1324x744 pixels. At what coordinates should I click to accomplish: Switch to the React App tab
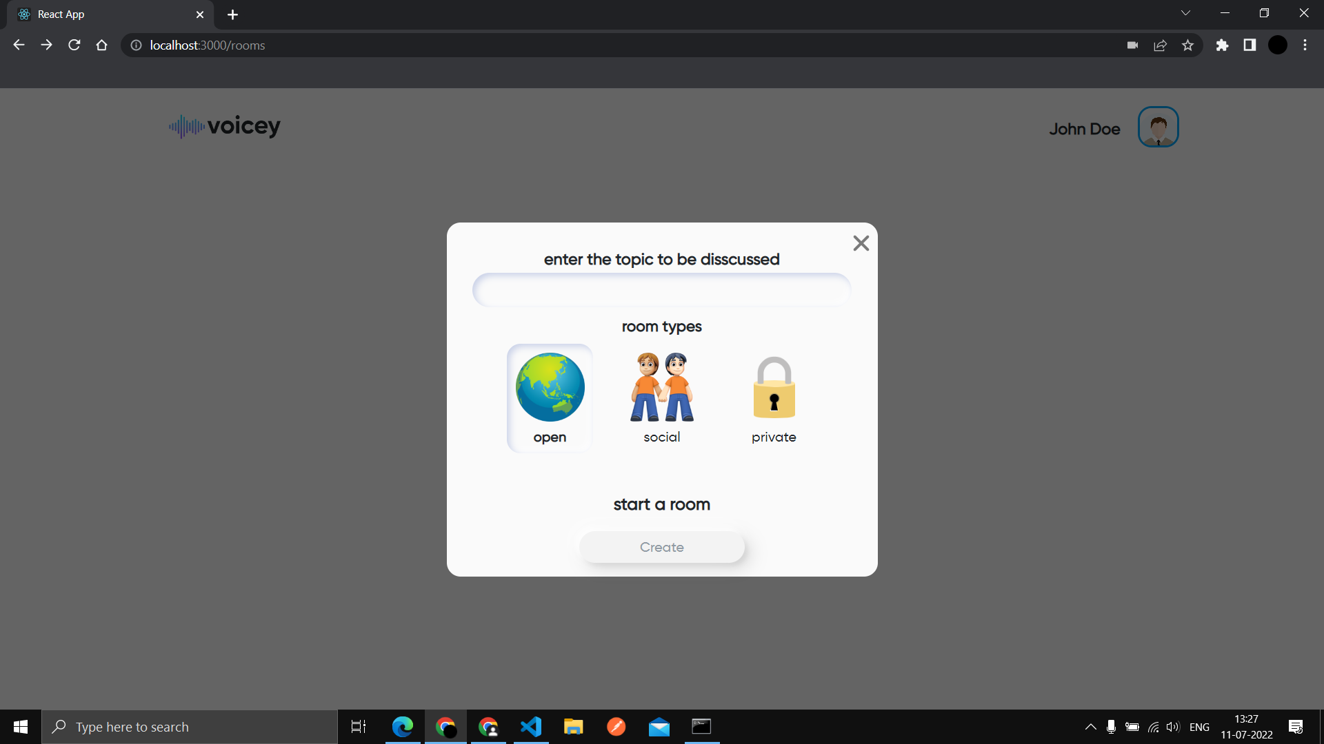(103, 14)
